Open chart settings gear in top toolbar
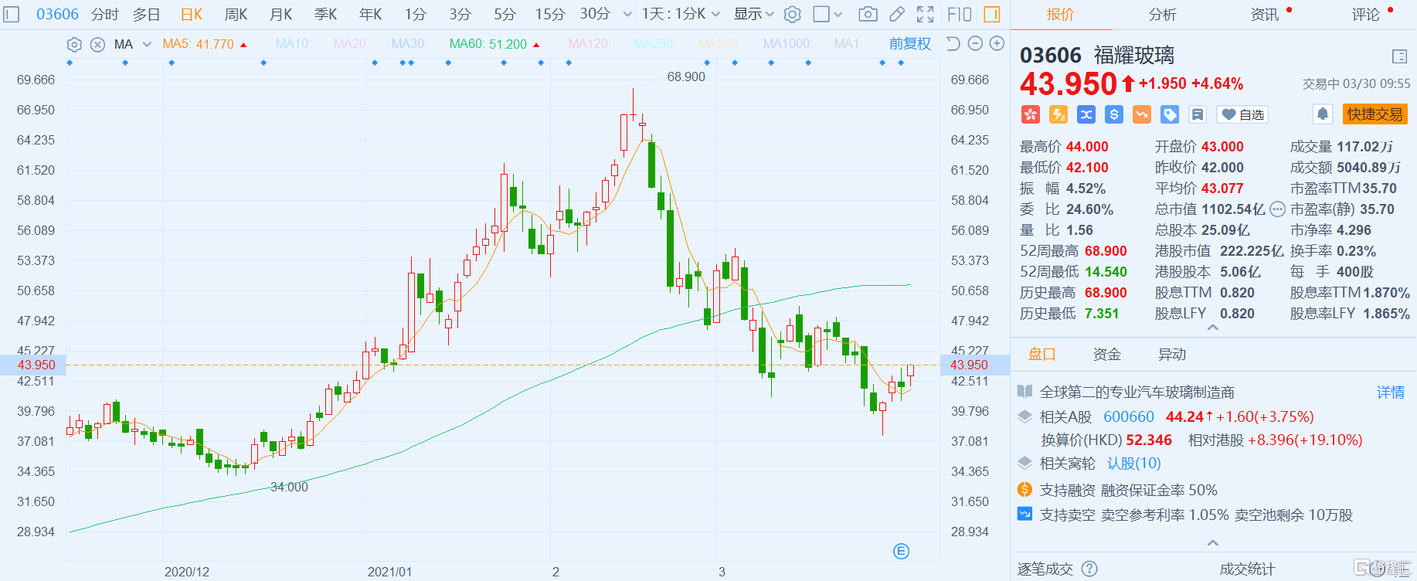 (792, 14)
